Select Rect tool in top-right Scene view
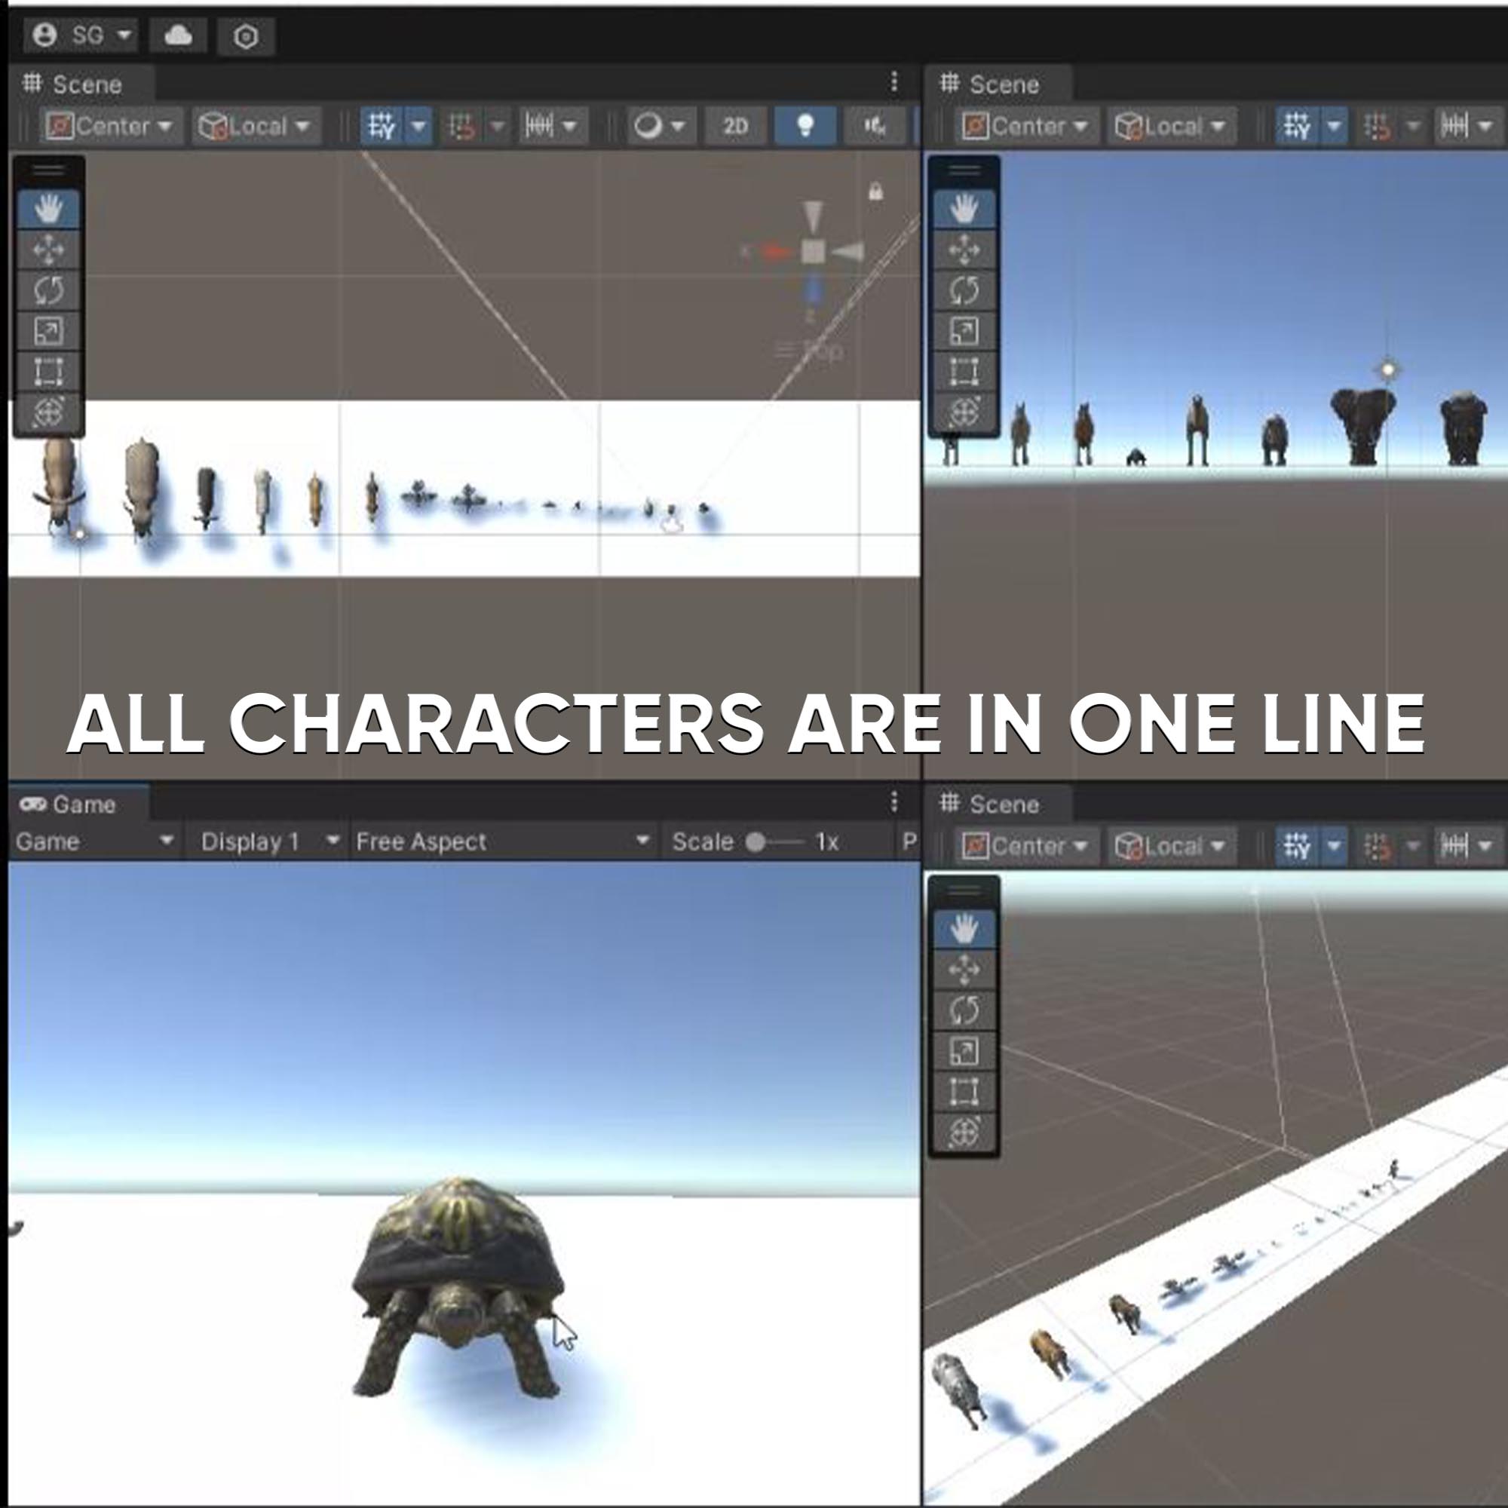This screenshot has width=1508, height=1508. tap(965, 372)
